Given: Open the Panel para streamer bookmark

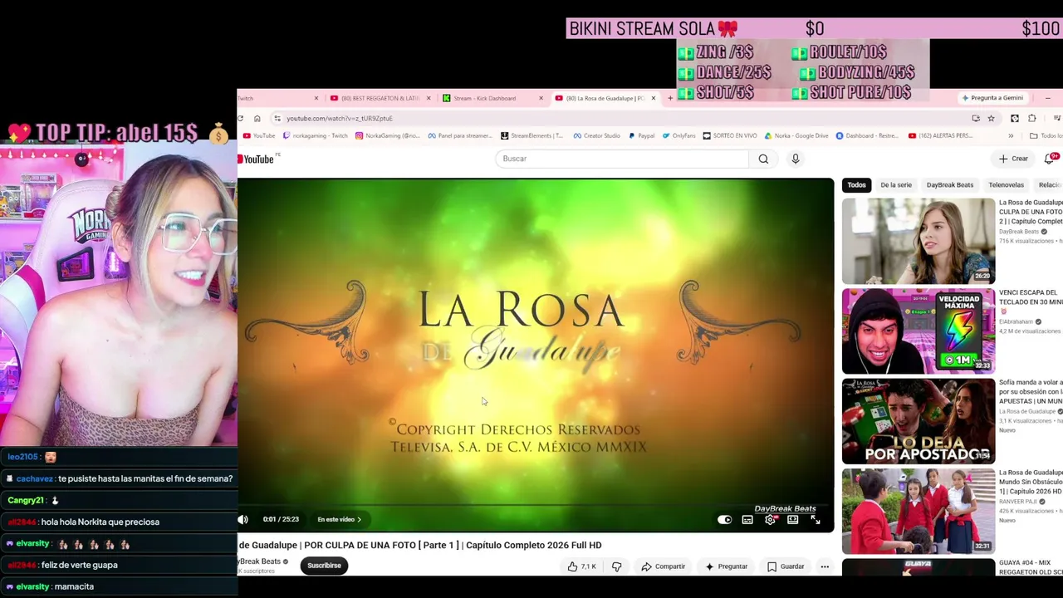Looking at the screenshot, I should pyautogui.click(x=460, y=135).
